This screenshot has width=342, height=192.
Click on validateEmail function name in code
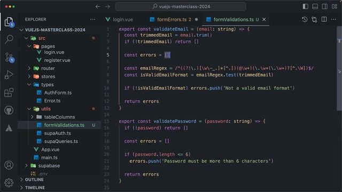click(170, 29)
